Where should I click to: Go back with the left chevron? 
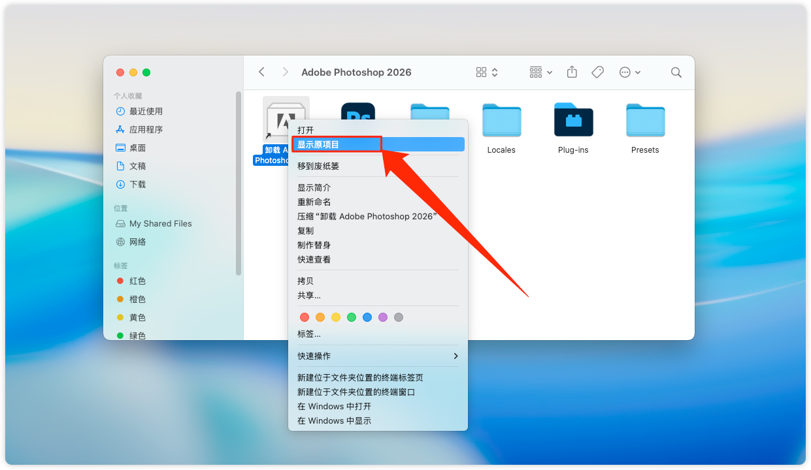click(x=261, y=72)
